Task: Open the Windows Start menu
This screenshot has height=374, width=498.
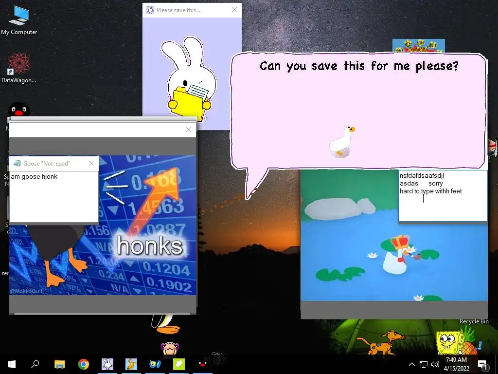Action: [x=12, y=364]
